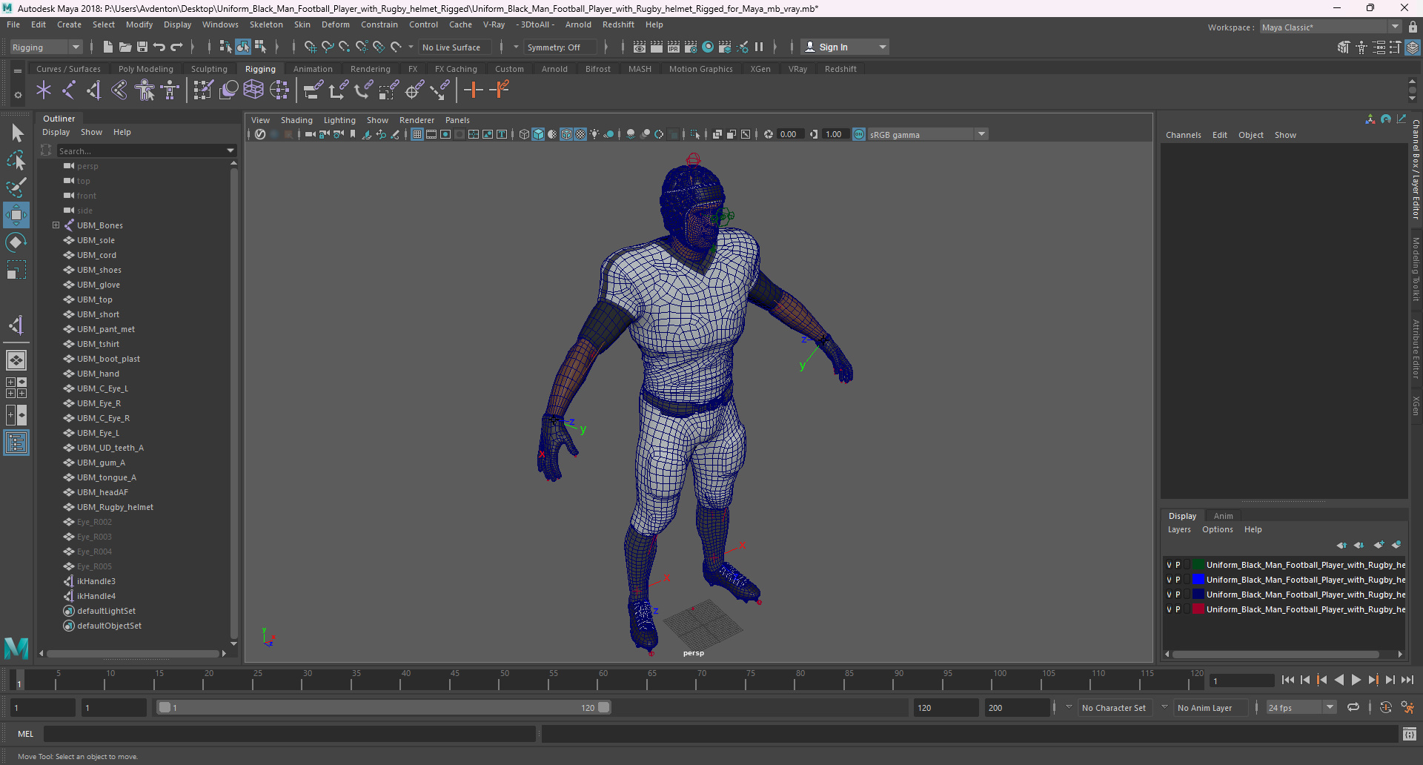Expand the UBM_Bones node
This screenshot has width=1423, height=765.
pos(56,225)
